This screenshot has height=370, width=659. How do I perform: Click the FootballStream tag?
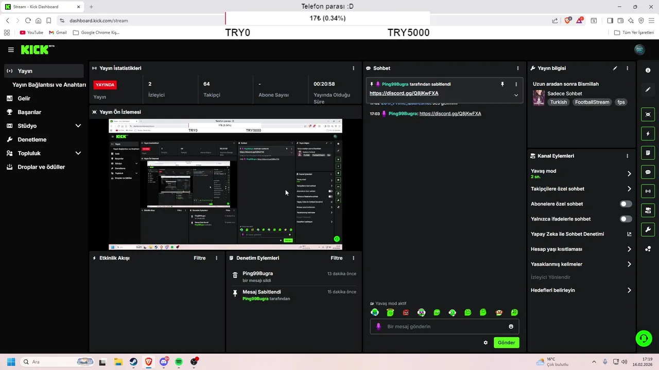(592, 102)
